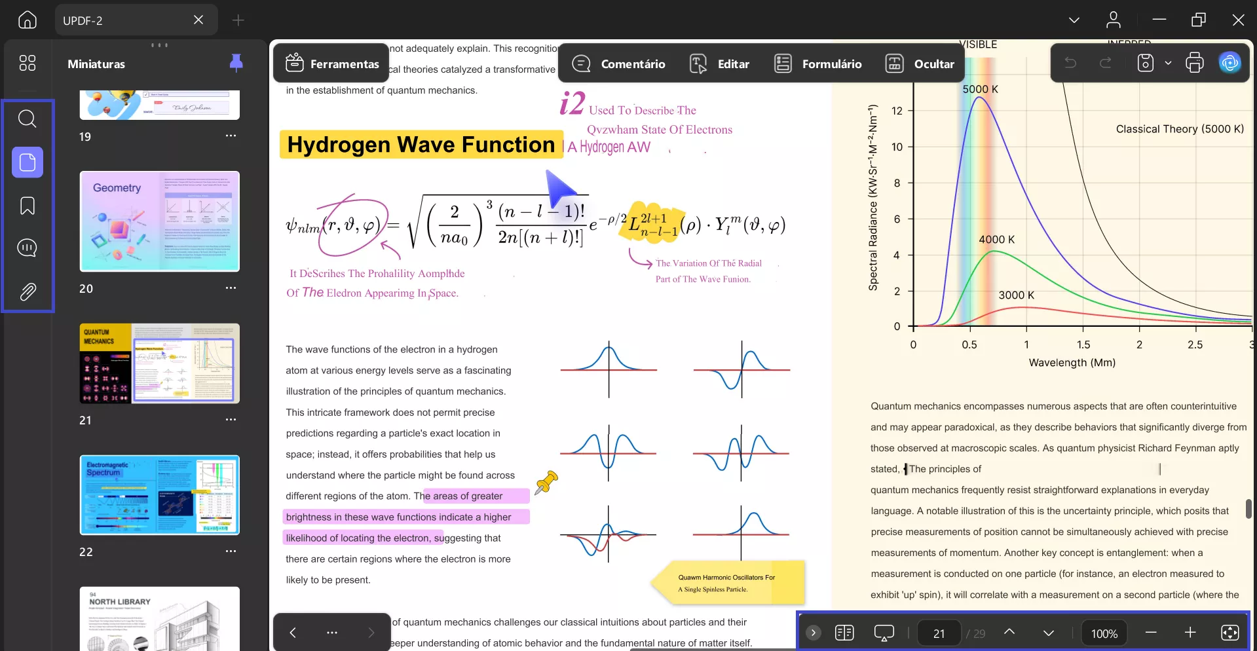Open the North Library page thumbnail

[x=160, y=619]
